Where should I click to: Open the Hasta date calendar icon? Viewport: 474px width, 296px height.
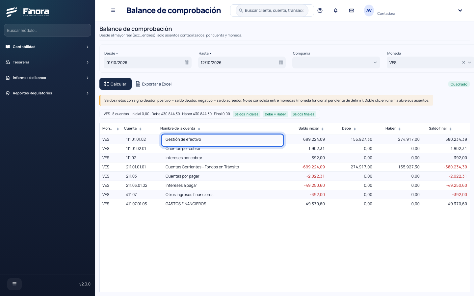pos(281,62)
